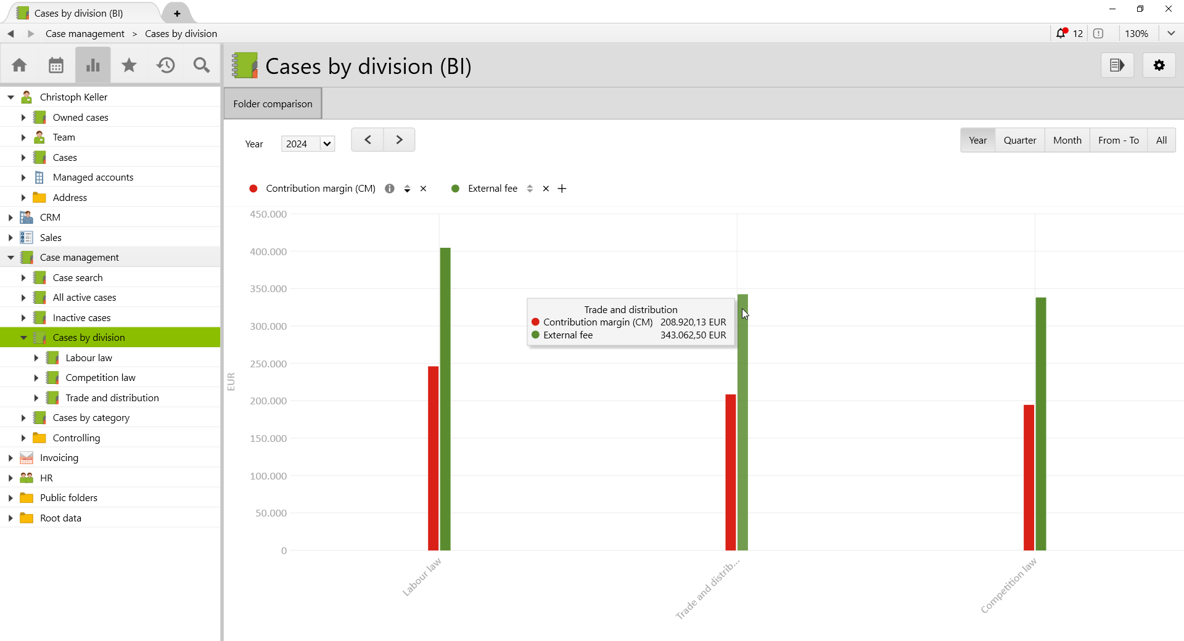Screen dimensions: 1184x641
Task: Open the Case management breadcrumb link
Action: pos(85,33)
